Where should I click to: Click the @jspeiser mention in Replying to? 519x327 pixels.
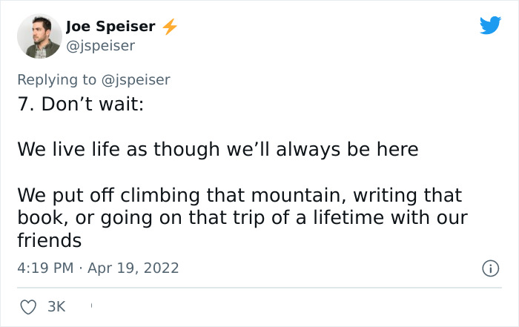pos(136,79)
